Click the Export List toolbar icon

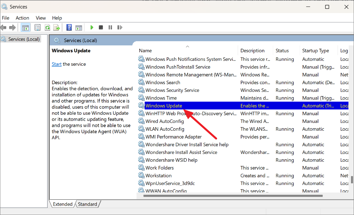57,27
